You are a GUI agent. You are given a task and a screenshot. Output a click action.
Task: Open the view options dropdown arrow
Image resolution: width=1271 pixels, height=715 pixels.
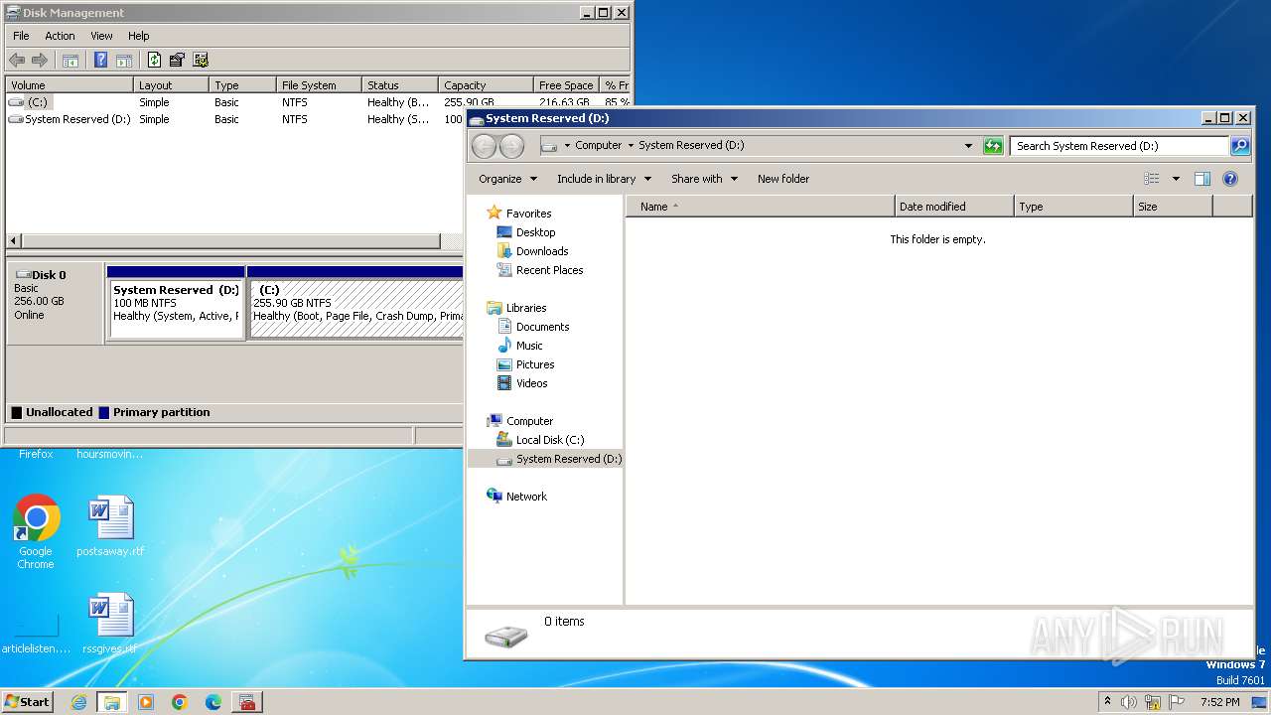pos(1176,179)
